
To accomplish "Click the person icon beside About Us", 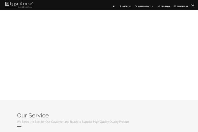I will [x=120, y=6].
